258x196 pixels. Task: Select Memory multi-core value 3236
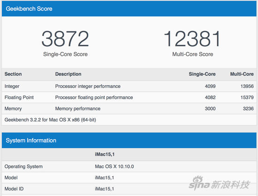[x=248, y=109]
